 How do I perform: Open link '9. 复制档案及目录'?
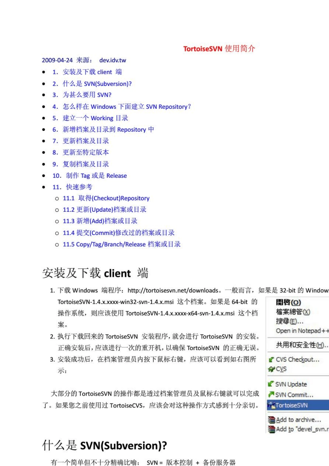coord(80,164)
